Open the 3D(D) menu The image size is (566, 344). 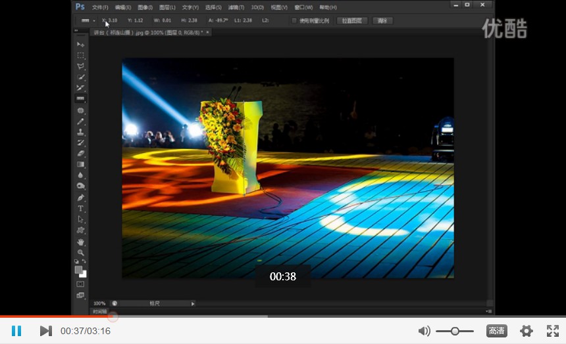tap(257, 7)
